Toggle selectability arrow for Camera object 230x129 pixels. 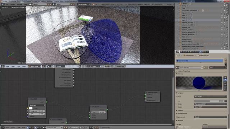(x=224, y=4)
